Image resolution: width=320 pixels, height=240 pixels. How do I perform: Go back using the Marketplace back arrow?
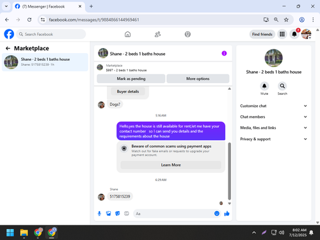click(8, 49)
